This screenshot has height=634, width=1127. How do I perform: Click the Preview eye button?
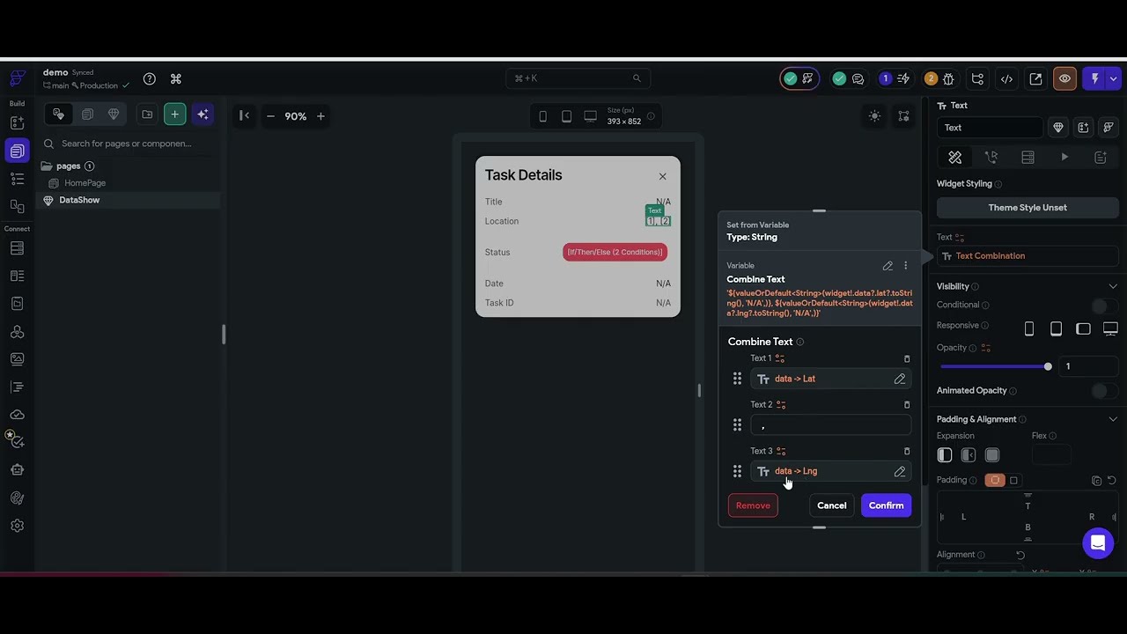tap(1064, 78)
